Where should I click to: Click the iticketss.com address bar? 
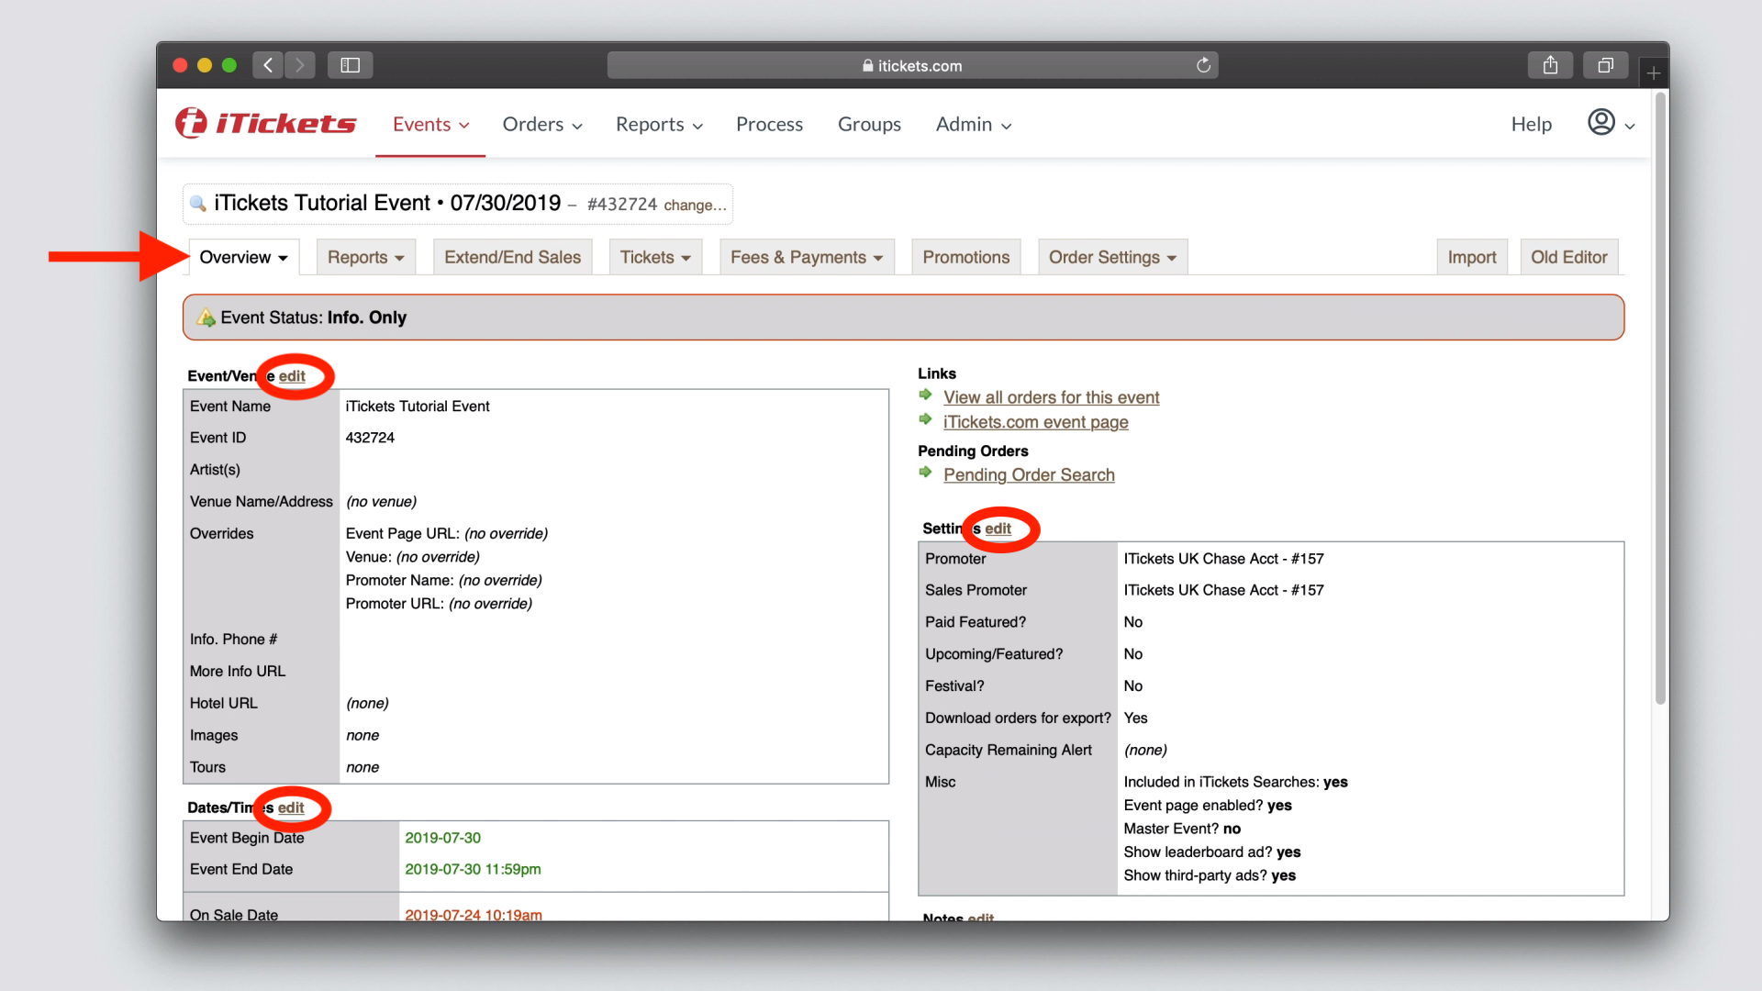[912, 65]
